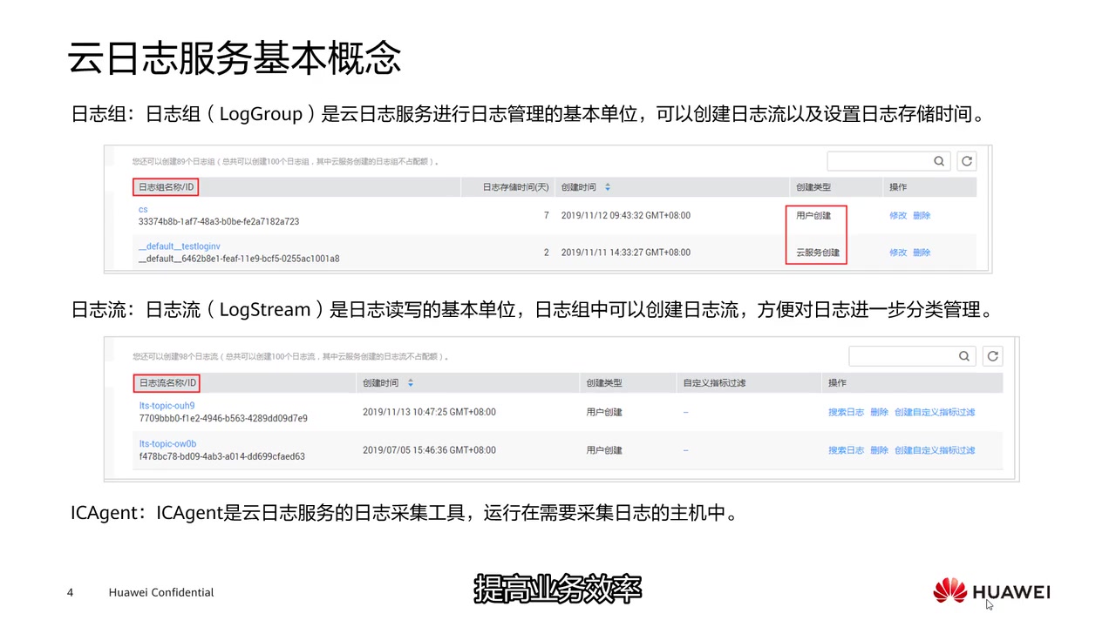This screenshot has width=1116, height=627.
Task: Click slide page number 4
Action: tap(71, 592)
